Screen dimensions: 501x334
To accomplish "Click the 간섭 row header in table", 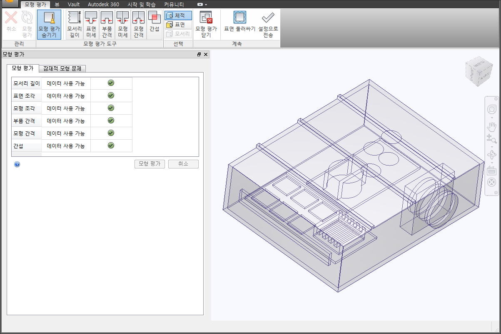I will click(27, 146).
